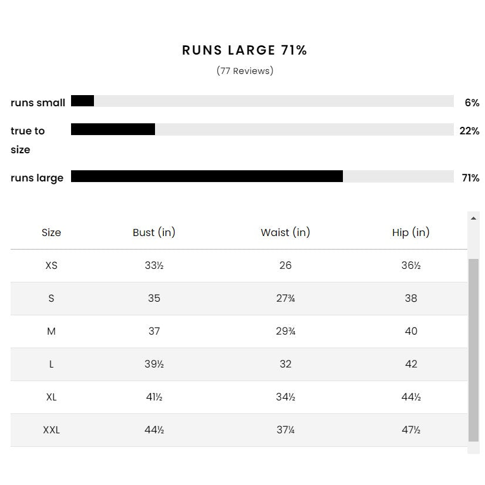
Task: Click the XS size row label
Action: pos(51,265)
